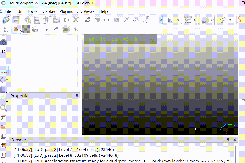The width and height of the screenshot is (245, 163).
Task: Expand chevron next to puzzle icon
Action: pyautogui.click(x=230, y=20)
